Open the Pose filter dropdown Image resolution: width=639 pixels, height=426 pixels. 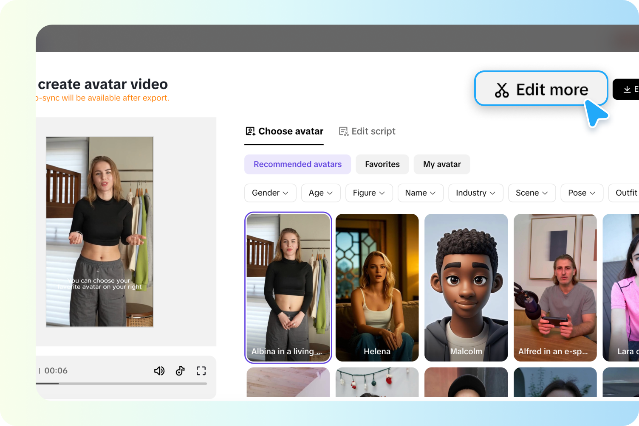581,193
